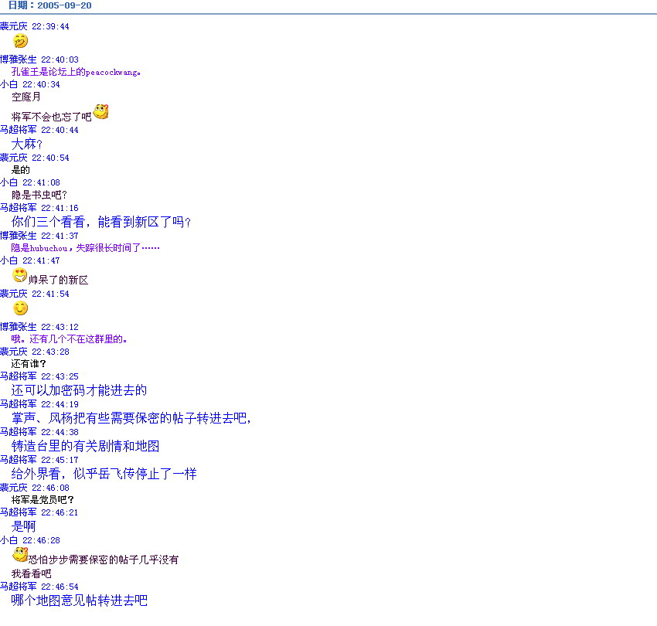Image resolution: width=657 pixels, height=626 pixels.
Task: Select message 哦。还有几个不在这群里的
Action: tap(69, 339)
